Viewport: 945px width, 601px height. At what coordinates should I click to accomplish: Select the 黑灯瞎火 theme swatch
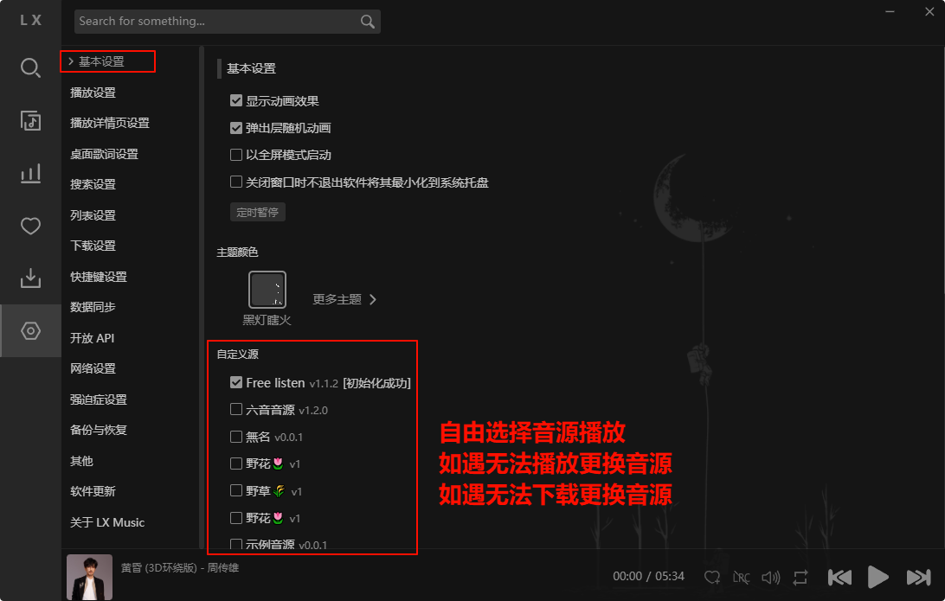coord(267,290)
